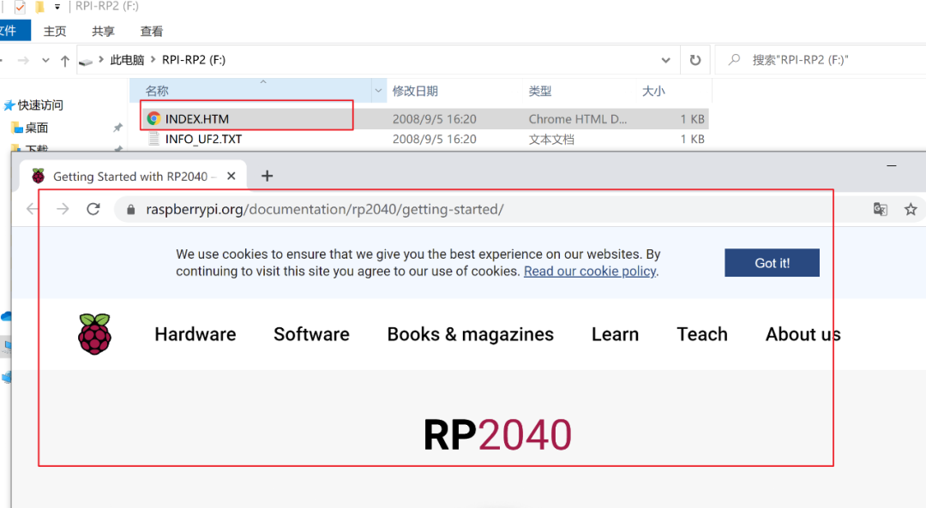
Task: Bookmark this page with star icon
Action: pyautogui.click(x=911, y=209)
